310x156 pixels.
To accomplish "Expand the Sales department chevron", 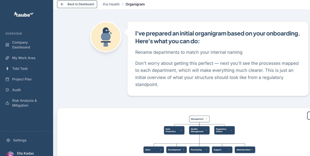I will 161,150.
